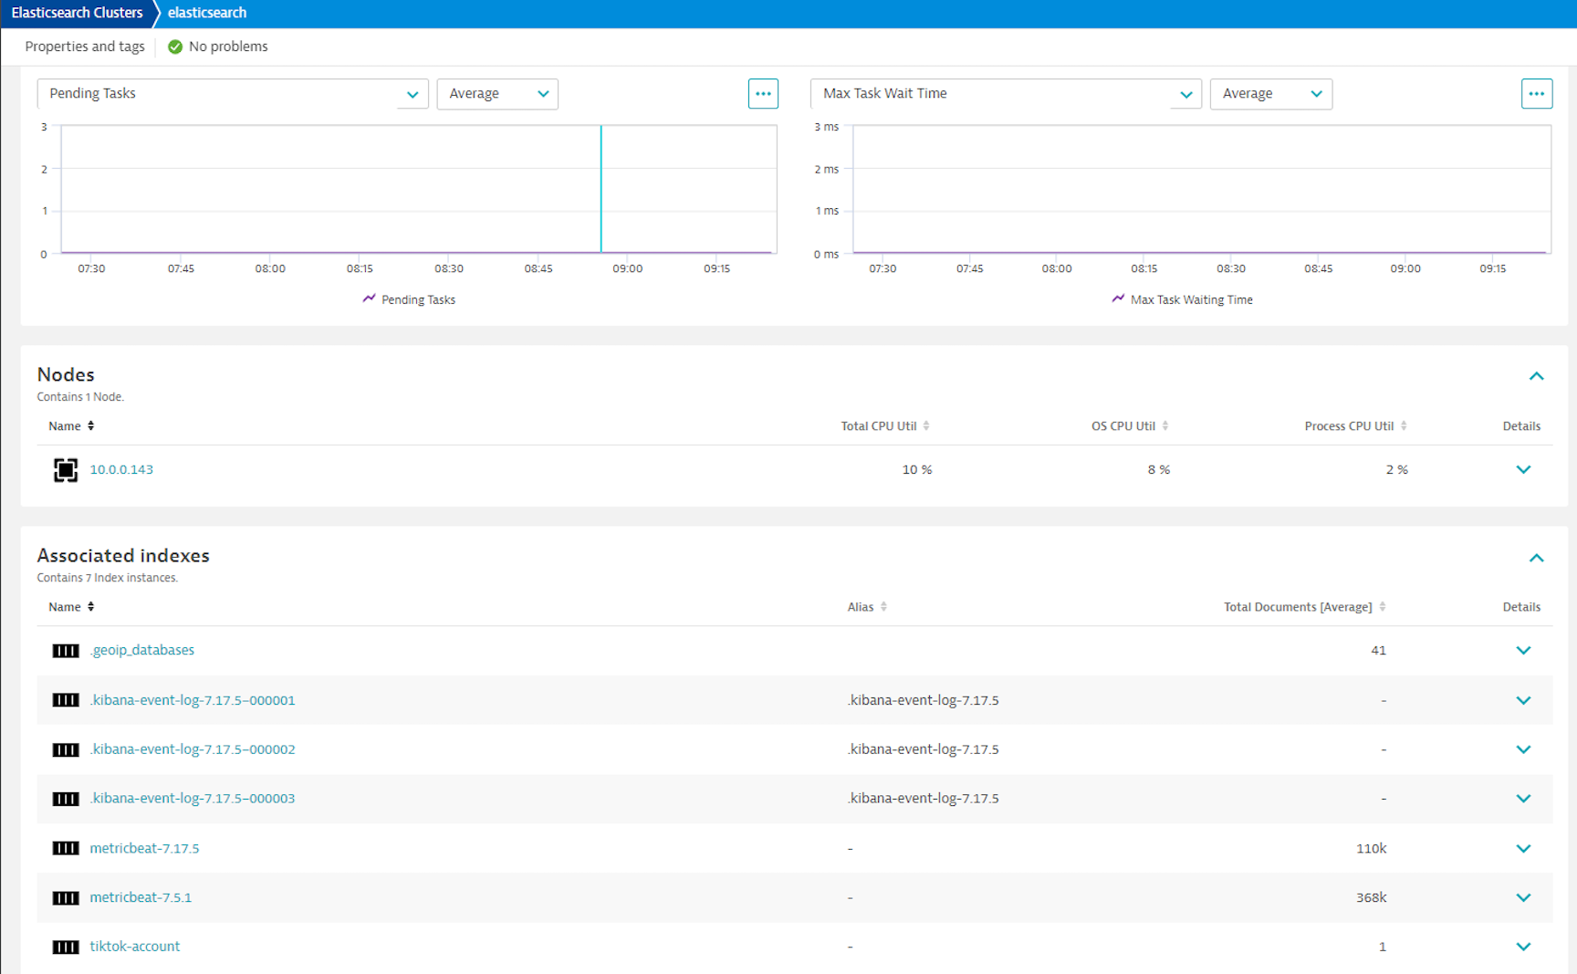Click the 2 % Process CPU Util value
1577x974 pixels.
coord(1397,470)
